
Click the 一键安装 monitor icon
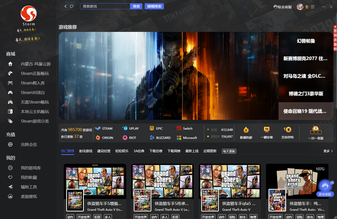coord(266,130)
